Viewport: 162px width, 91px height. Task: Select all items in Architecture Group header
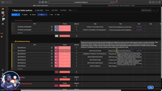point(13,45)
